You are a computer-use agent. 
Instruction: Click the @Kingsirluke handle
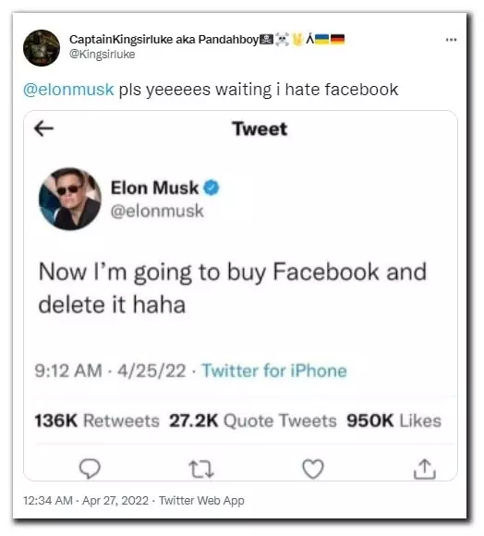tap(103, 54)
